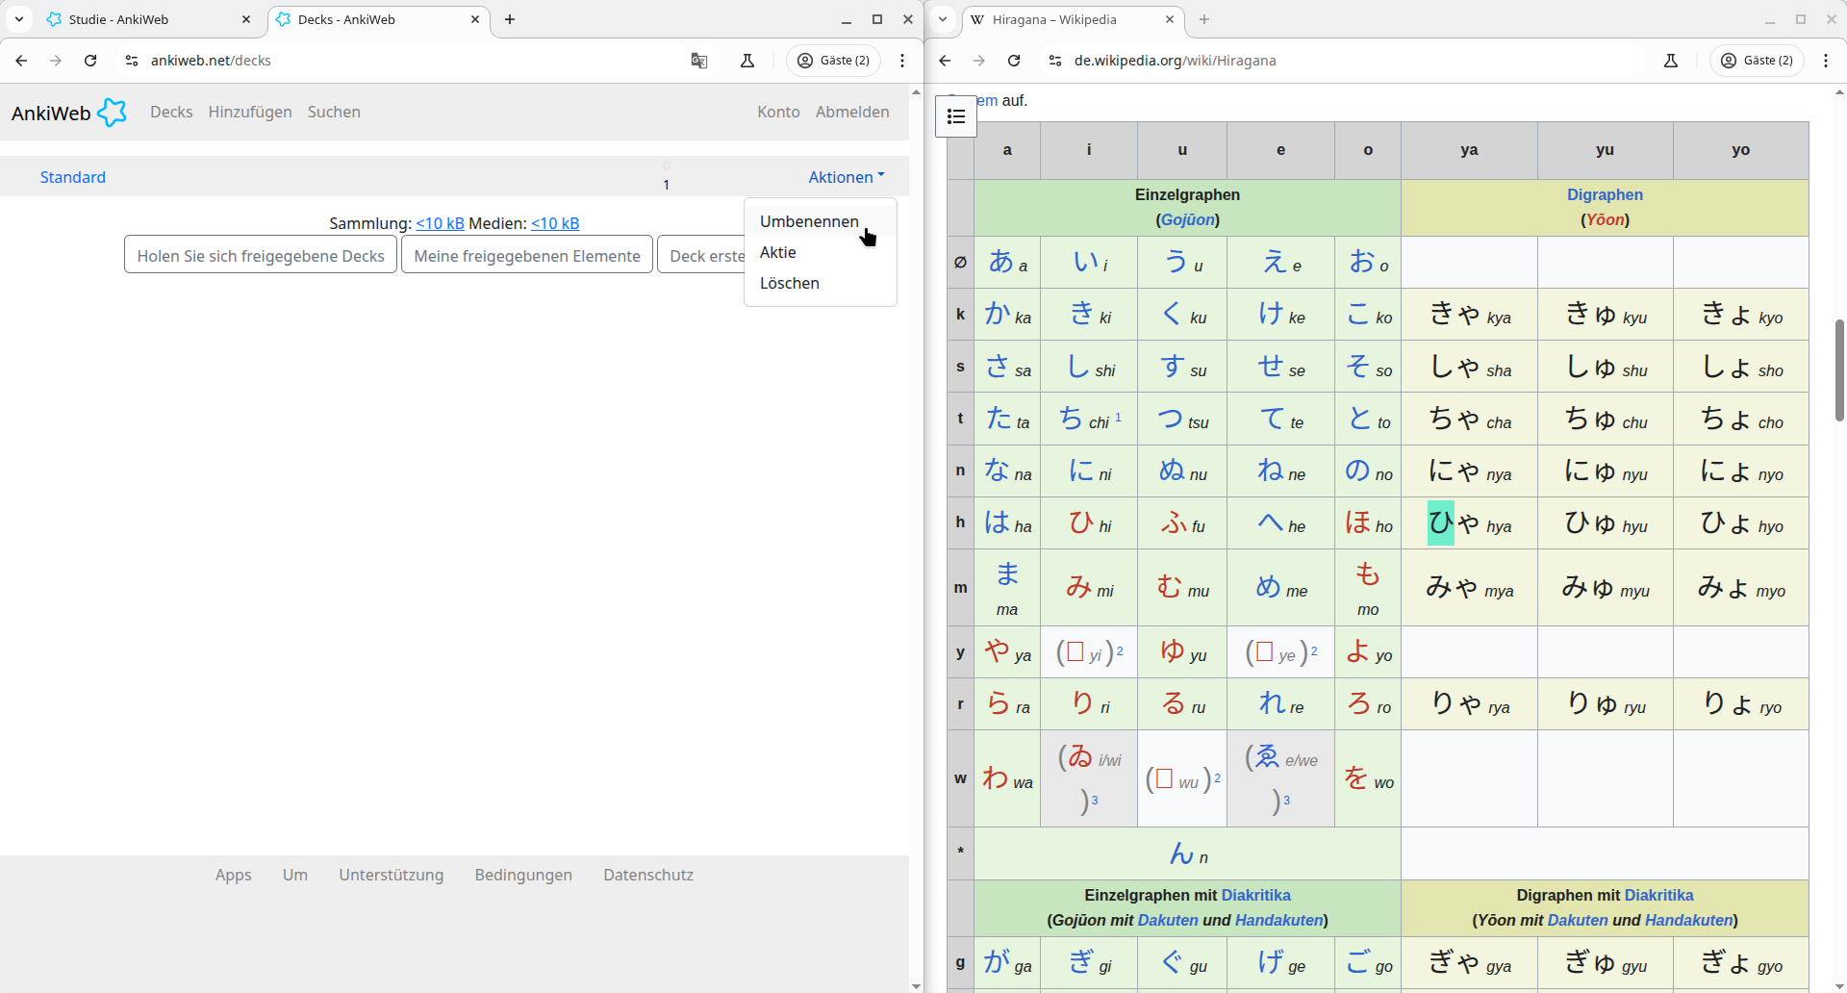The width and height of the screenshot is (1847, 993).
Task: Click the hiragana ん n character link
Action: [x=1181, y=853]
